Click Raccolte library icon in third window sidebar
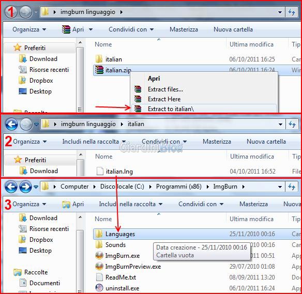 point(18,272)
